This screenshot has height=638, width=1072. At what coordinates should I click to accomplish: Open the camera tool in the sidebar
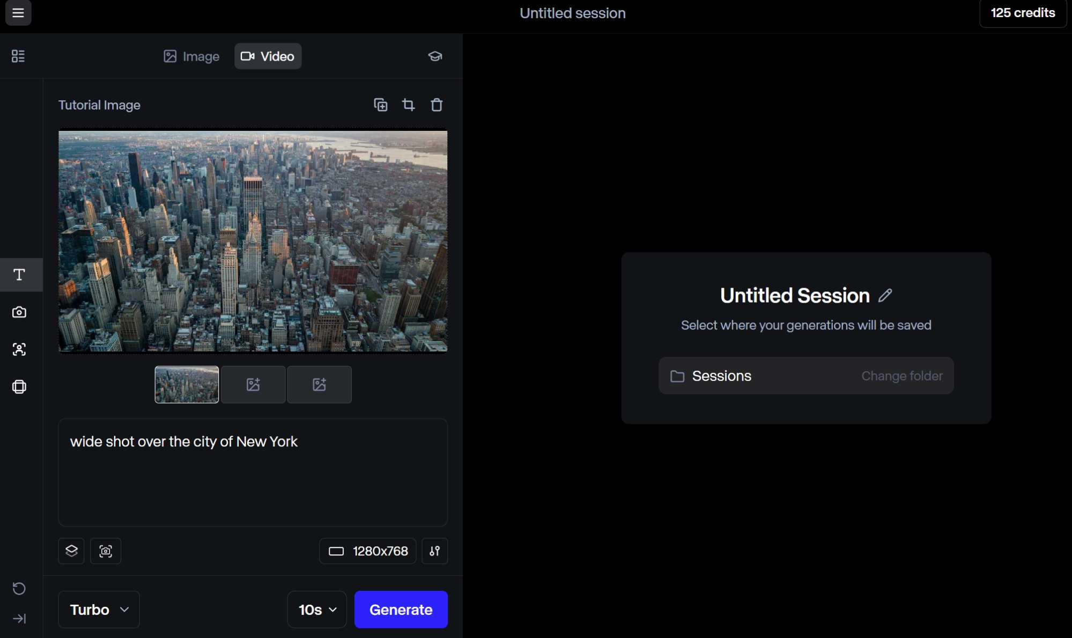tap(19, 312)
